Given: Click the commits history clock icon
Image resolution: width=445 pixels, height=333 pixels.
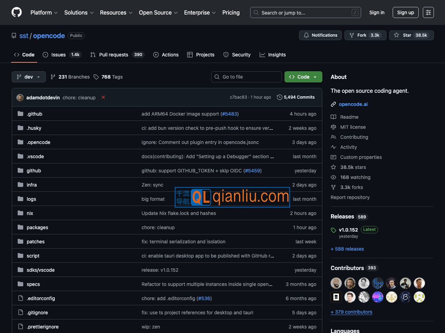Looking at the screenshot, I should click(279, 97).
